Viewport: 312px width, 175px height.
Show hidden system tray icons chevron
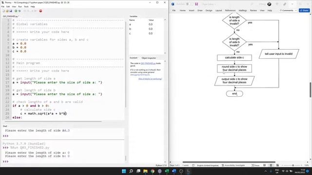[265, 171]
